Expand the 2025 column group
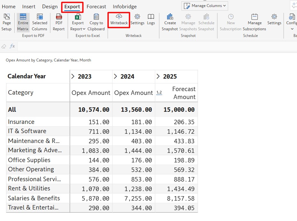Screen dimensions: 297x221 click(158, 76)
